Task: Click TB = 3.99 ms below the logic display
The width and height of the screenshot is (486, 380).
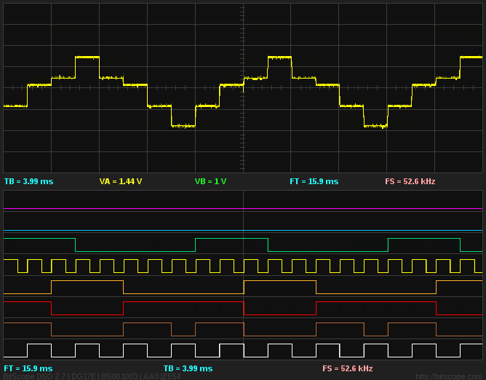Action: click(x=188, y=368)
